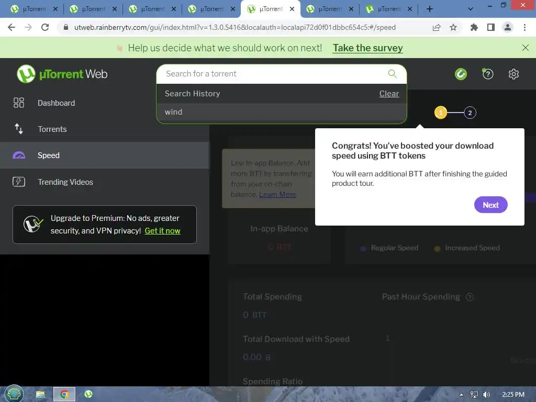Click the browser address bar
This screenshot has height=402, width=536.
coord(235,27)
